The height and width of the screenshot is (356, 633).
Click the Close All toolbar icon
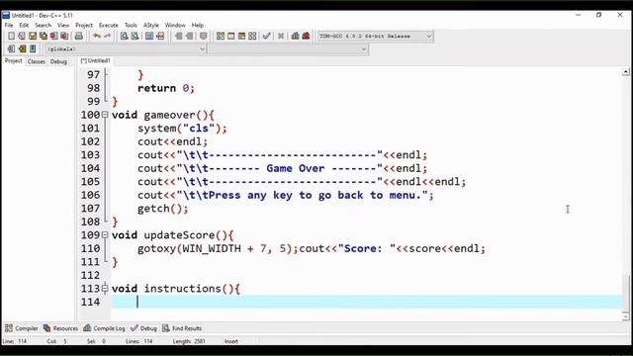64,36
